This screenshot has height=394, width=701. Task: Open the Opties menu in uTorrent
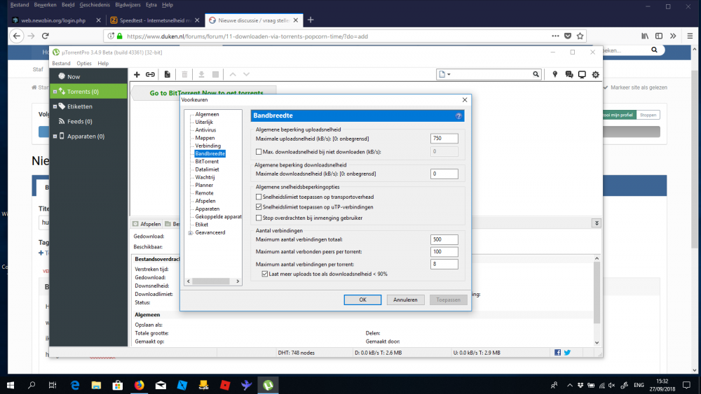(84, 64)
